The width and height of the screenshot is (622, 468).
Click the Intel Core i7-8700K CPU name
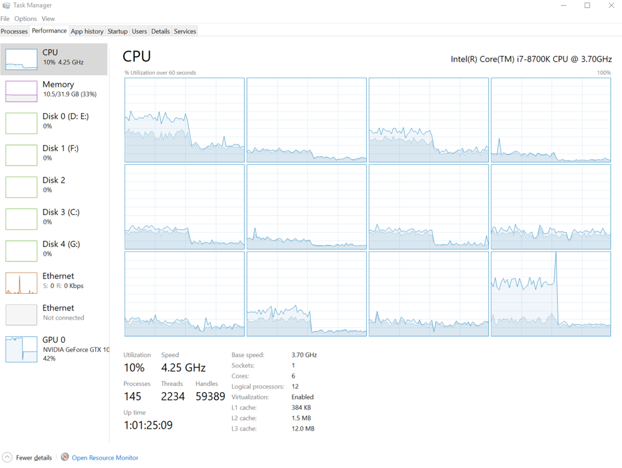[x=531, y=59]
